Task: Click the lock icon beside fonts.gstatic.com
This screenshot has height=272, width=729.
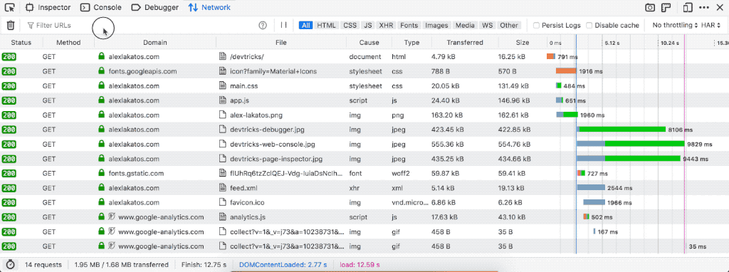Action: pos(101,173)
